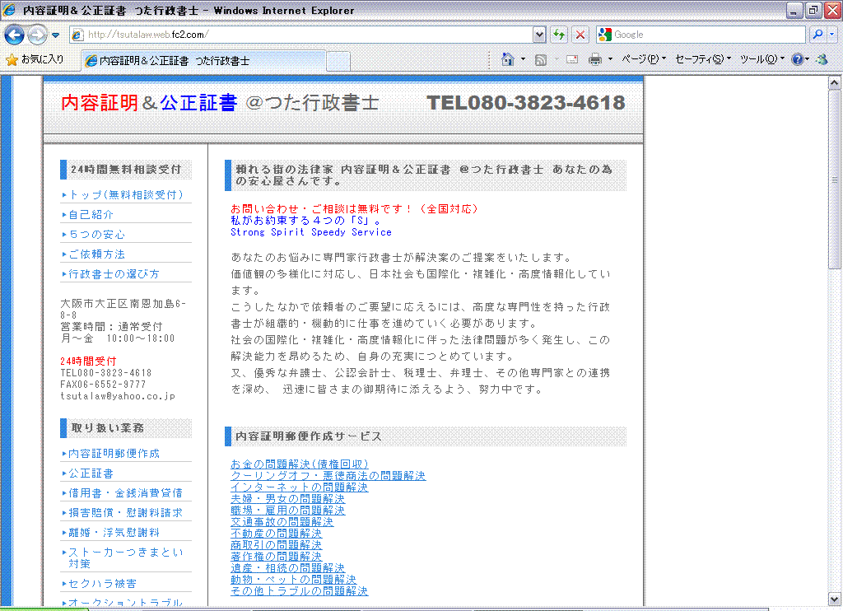Image resolution: width=843 pixels, height=611 pixels.
Task: Open the recent pages dropdown arrow beside Forward
Action: point(56,35)
